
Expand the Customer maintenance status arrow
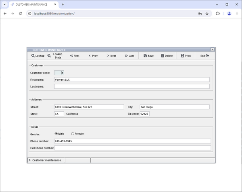pyautogui.click(x=29, y=160)
